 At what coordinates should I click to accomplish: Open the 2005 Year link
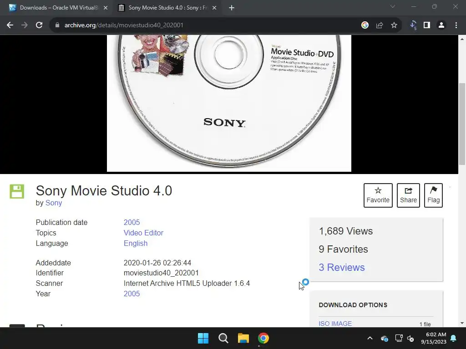click(132, 294)
